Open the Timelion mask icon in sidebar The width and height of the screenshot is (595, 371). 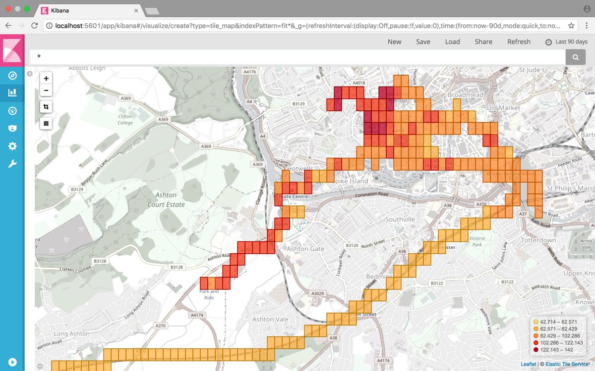12,128
